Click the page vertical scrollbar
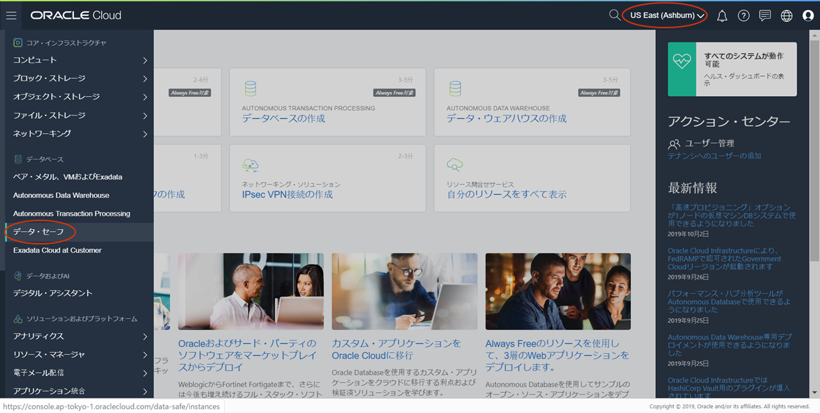 pyautogui.click(x=815, y=214)
